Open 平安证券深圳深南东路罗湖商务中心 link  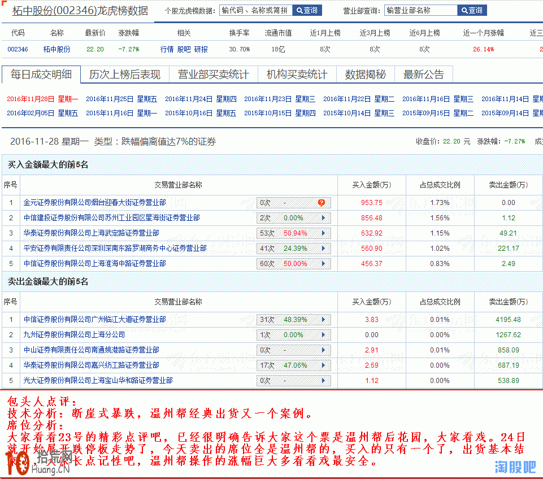point(115,248)
